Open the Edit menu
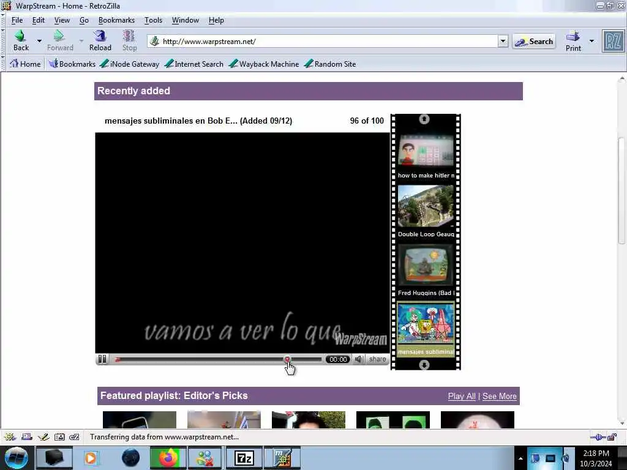The height and width of the screenshot is (470, 627). coord(39,20)
